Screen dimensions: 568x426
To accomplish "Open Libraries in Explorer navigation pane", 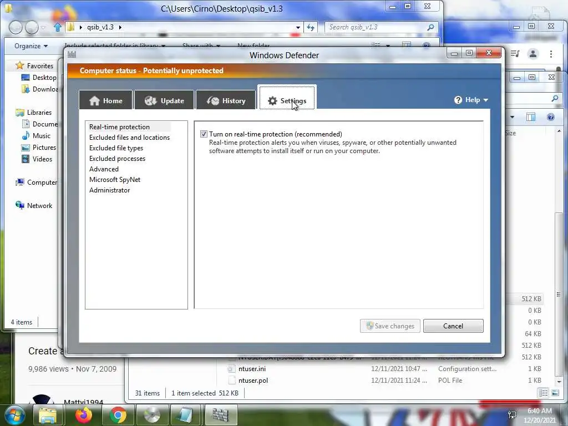I will (x=34, y=112).
